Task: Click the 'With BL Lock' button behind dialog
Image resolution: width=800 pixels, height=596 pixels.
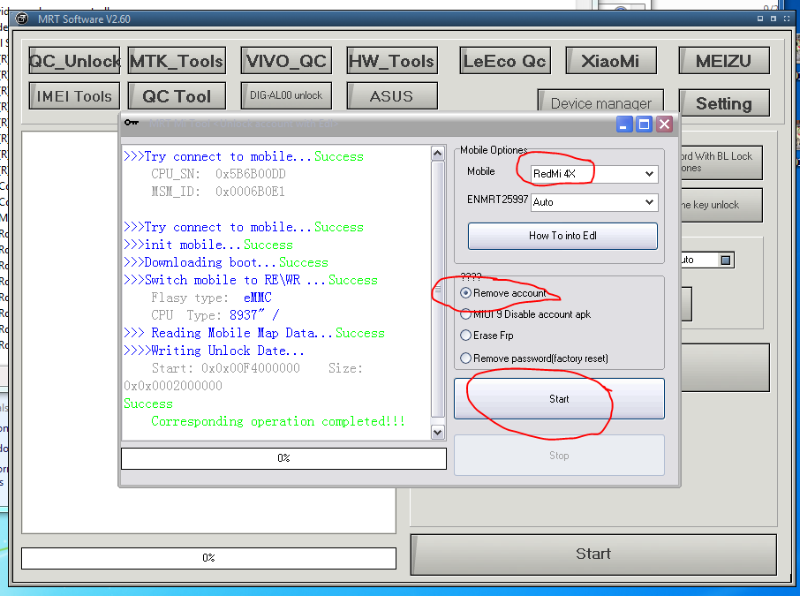Action: point(721,162)
